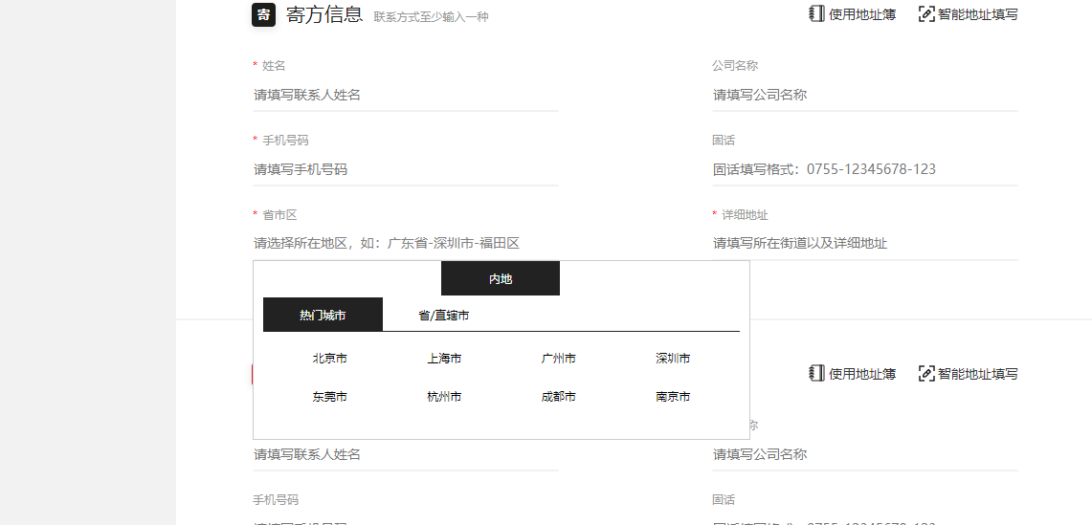
Task: Click the recipient smart address fill icon
Action: coord(925,374)
